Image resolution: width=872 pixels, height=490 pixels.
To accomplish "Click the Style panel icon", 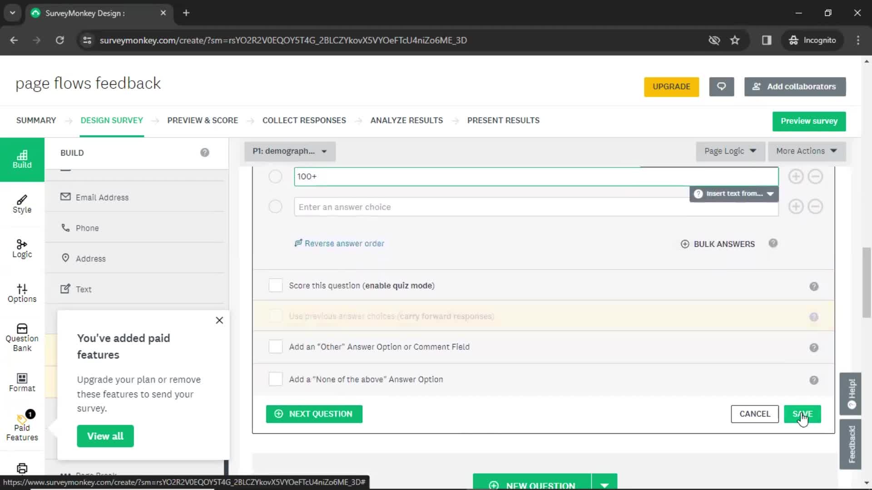I will click(21, 203).
